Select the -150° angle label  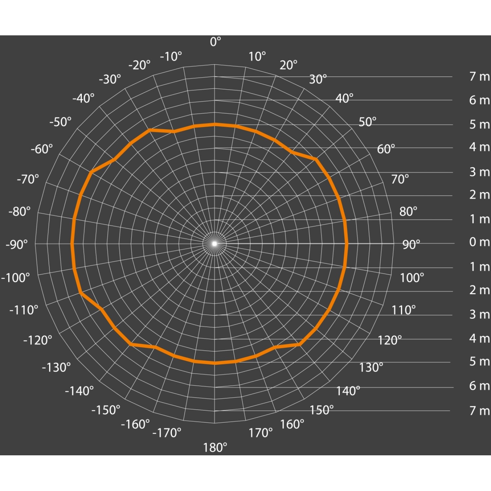(x=106, y=410)
